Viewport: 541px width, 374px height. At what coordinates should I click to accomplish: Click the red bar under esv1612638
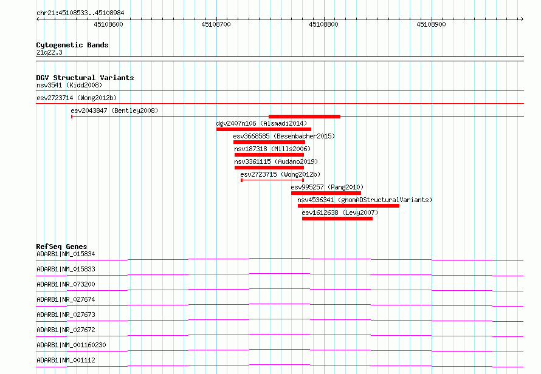click(337, 219)
